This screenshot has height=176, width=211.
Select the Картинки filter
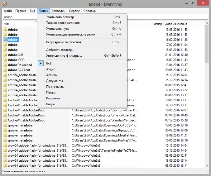[82, 98]
